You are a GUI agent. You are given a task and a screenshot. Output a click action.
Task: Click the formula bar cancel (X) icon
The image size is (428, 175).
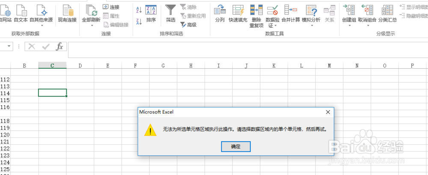click(32, 47)
